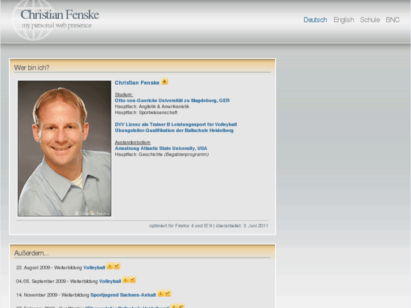This screenshot has height=308, width=411.
Task: Click the download icon beside Christian Fenske
Action: tap(165, 81)
